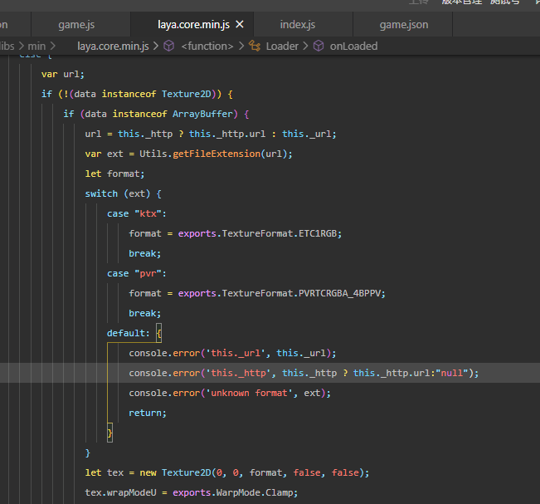This screenshot has width=540, height=504.
Task: Click the chevron between Loader and onLoaded
Action: [306, 46]
